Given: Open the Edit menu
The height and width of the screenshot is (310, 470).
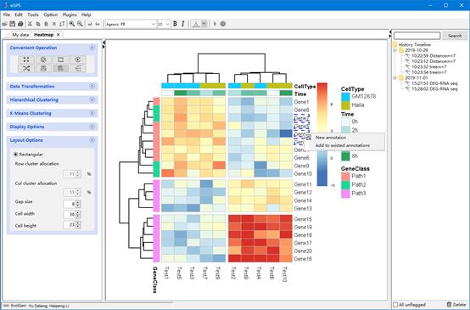Looking at the screenshot, I should [19, 14].
